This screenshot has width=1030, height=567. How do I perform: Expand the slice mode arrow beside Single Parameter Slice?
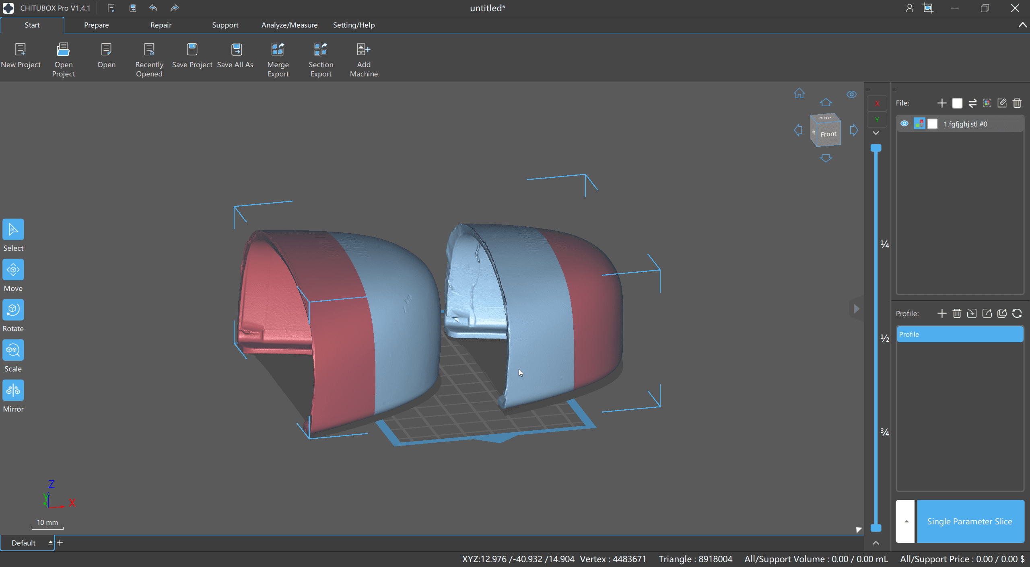coord(906,522)
